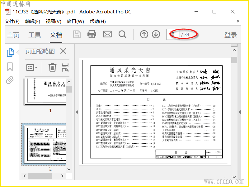
Task: Delete selected page trash icon
Action: [52, 67]
